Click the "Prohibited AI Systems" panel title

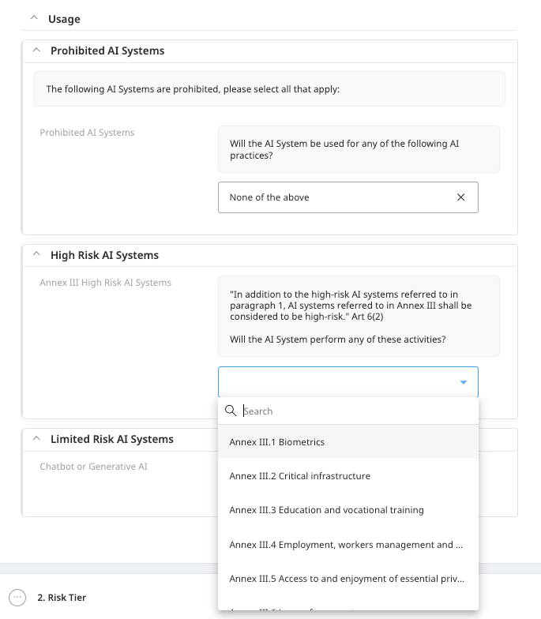pyautogui.click(x=107, y=51)
